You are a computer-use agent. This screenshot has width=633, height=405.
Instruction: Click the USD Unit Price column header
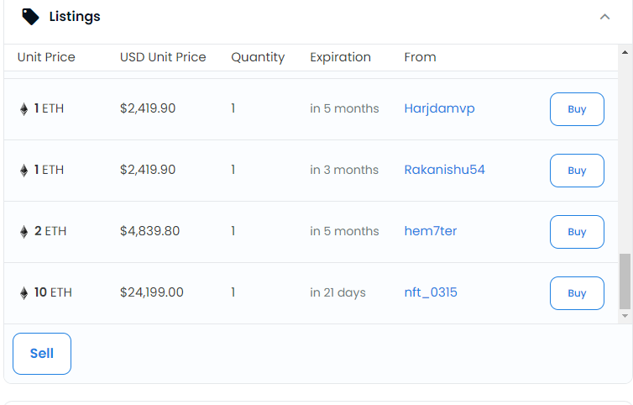[163, 57]
